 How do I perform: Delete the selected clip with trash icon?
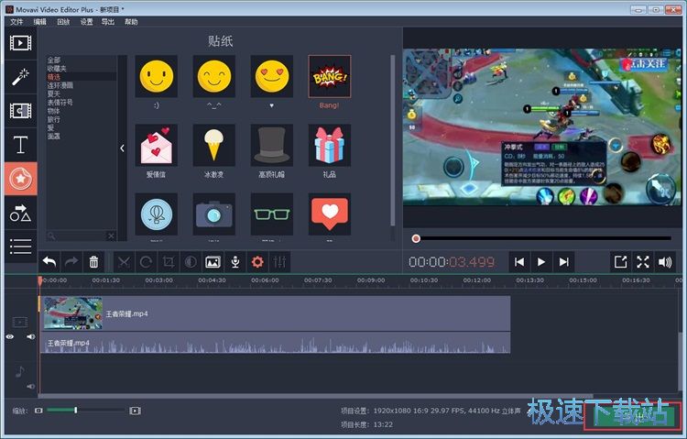tap(93, 262)
